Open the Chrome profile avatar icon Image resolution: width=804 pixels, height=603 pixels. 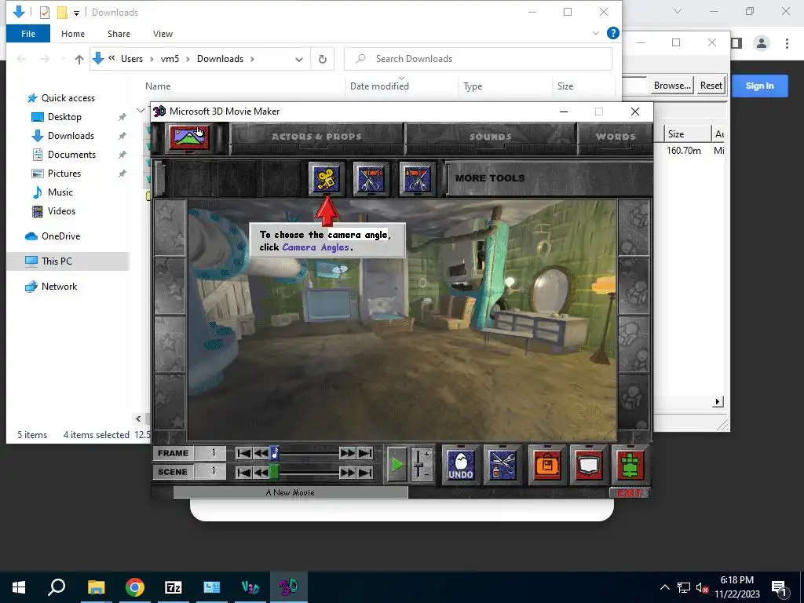tap(762, 44)
